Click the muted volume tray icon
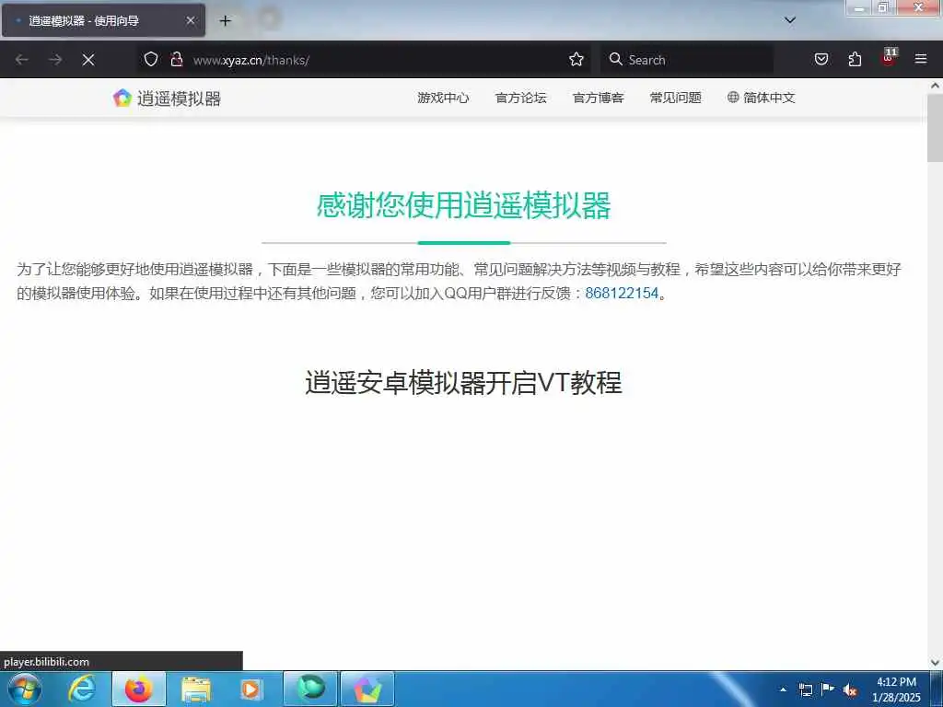The image size is (943, 707). [x=850, y=690]
